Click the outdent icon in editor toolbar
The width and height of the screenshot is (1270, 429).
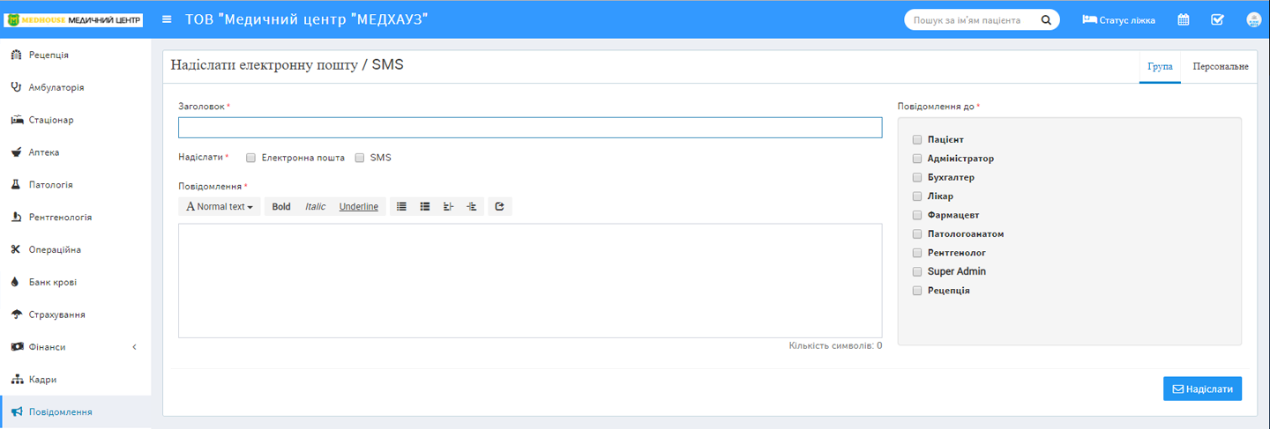448,207
